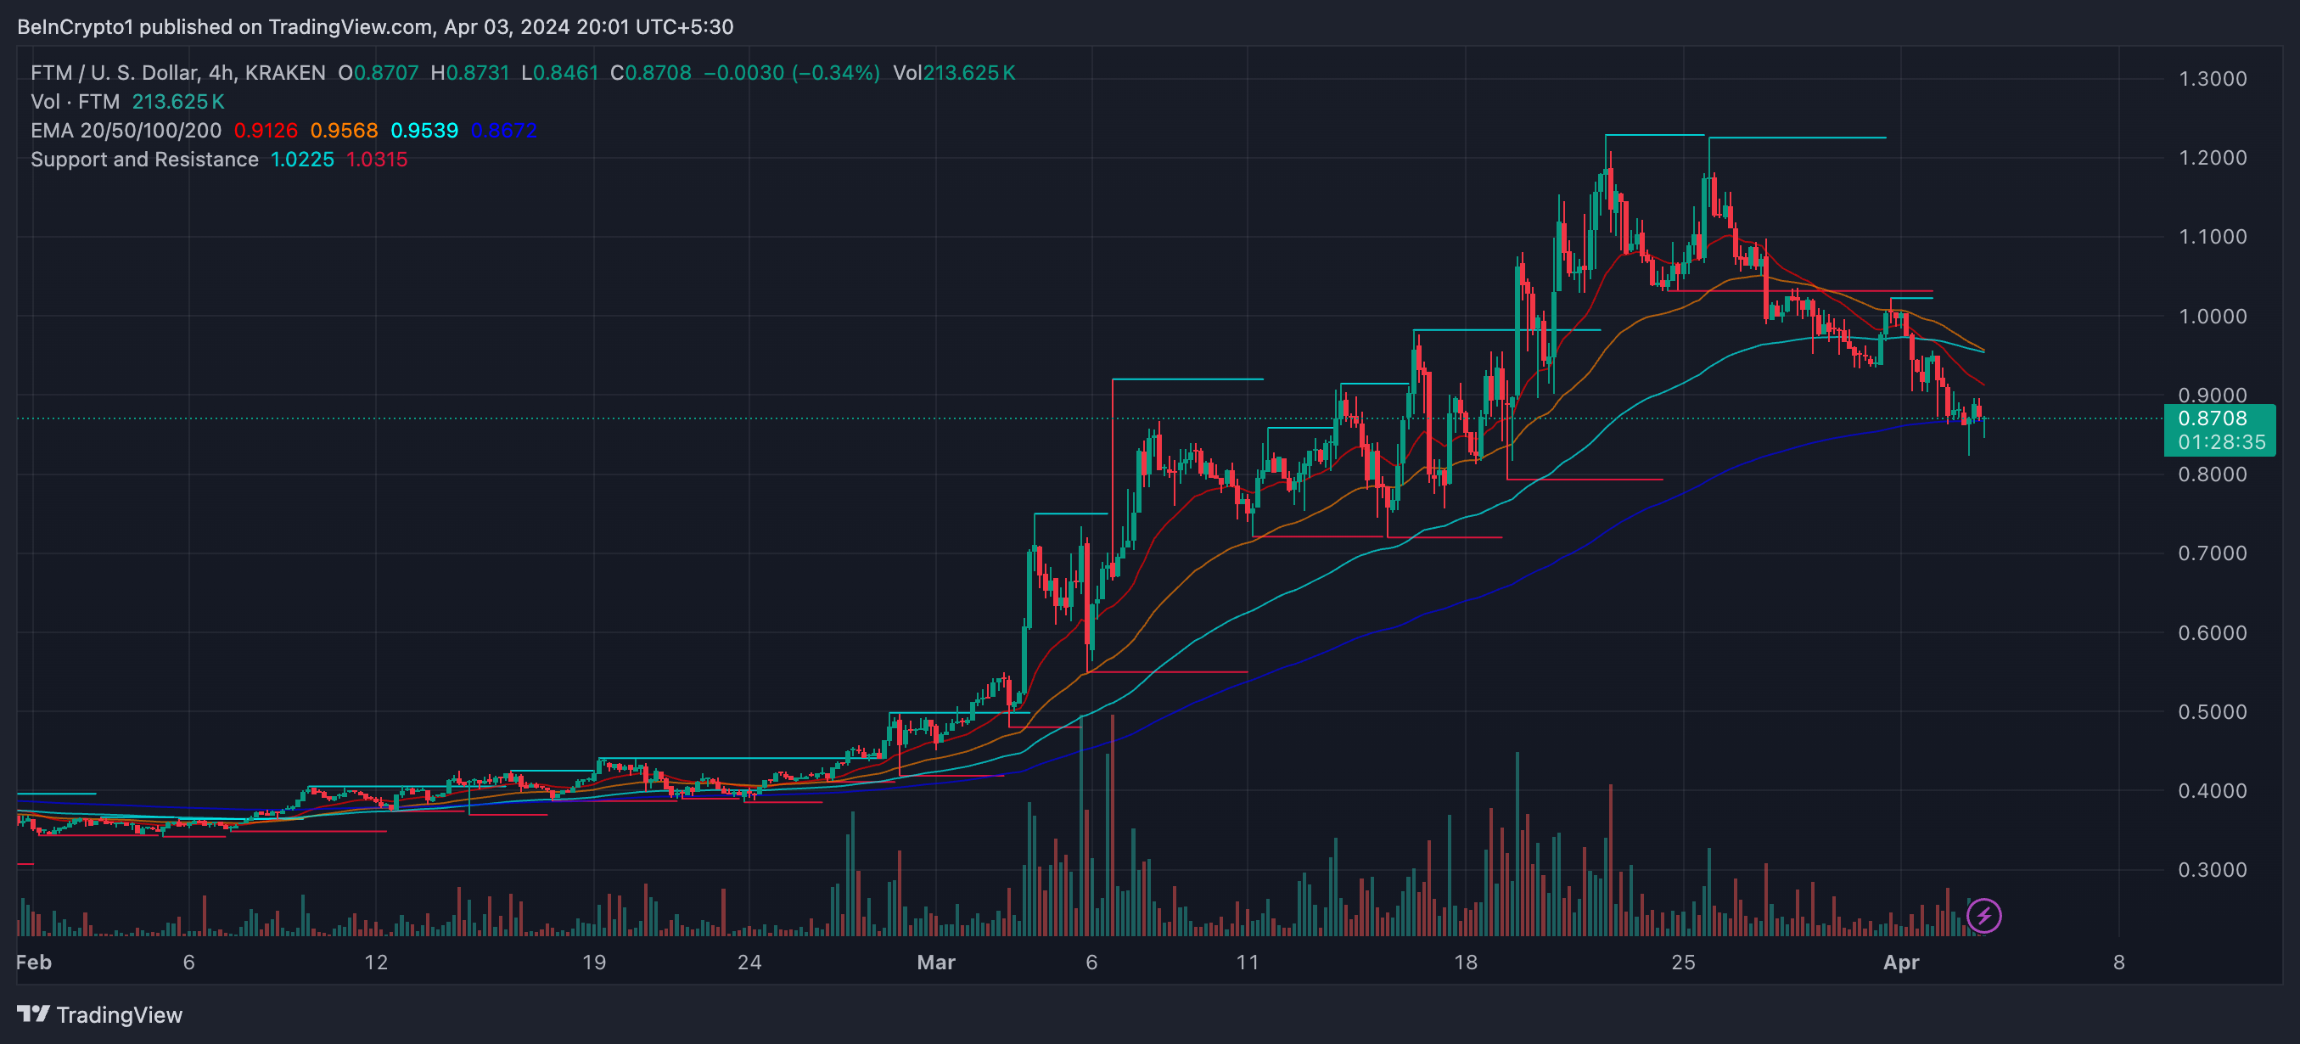The width and height of the screenshot is (2300, 1044).
Task: Click the red EMA value 0.9126
Action: point(265,131)
